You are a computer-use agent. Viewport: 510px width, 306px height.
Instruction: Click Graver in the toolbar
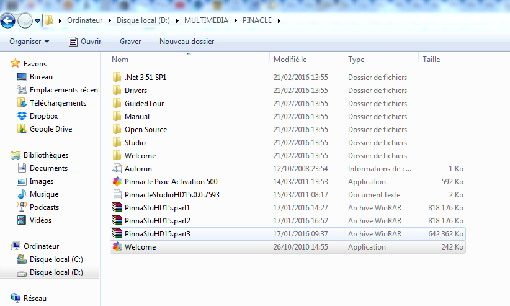pyautogui.click(x=130, y=42)
